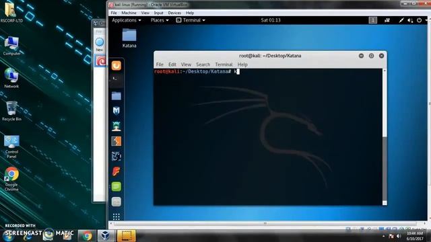Open VirtualBox Input menu
This screenshot has width=431, height=242.
158,13
